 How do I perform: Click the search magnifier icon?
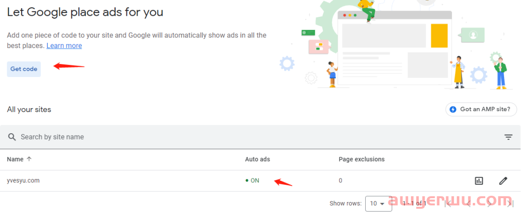[12, 137]
